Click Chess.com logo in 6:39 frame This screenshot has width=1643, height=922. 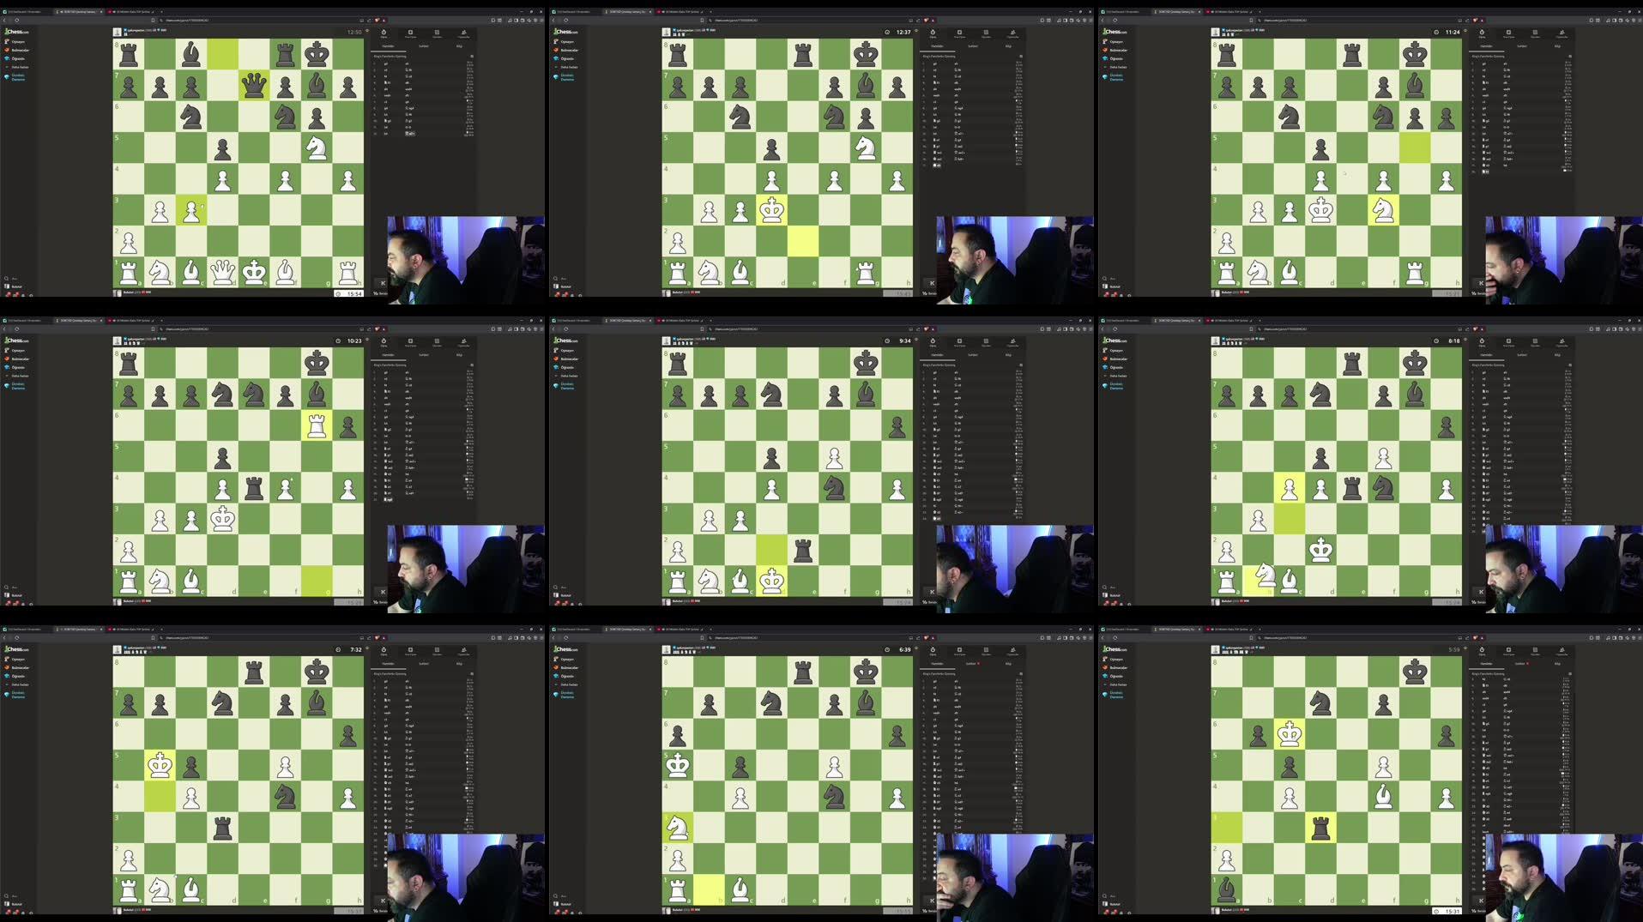pos(565,649)
